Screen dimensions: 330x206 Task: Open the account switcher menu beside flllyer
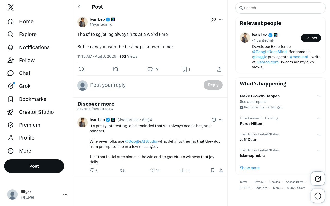click(65, 194)
